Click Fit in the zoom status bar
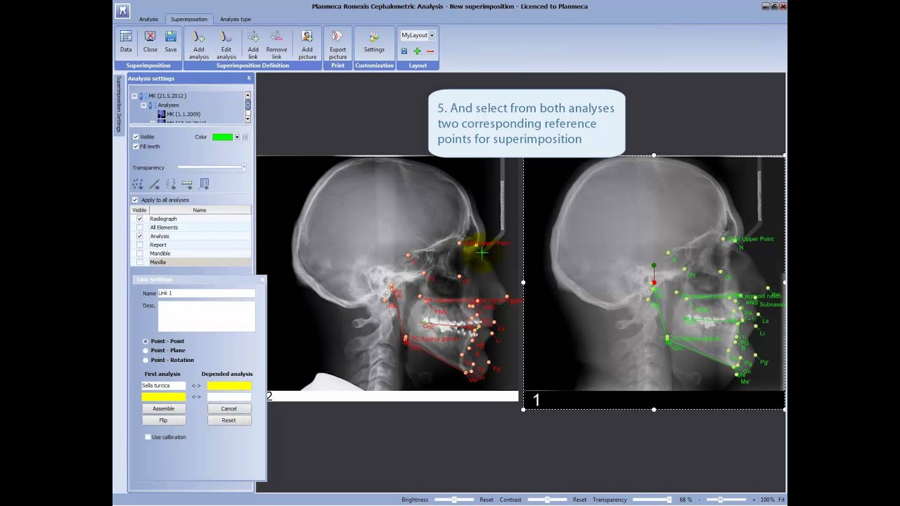This screenshot has height=506, width=900. pyautogui.click(x=781, y=500)
